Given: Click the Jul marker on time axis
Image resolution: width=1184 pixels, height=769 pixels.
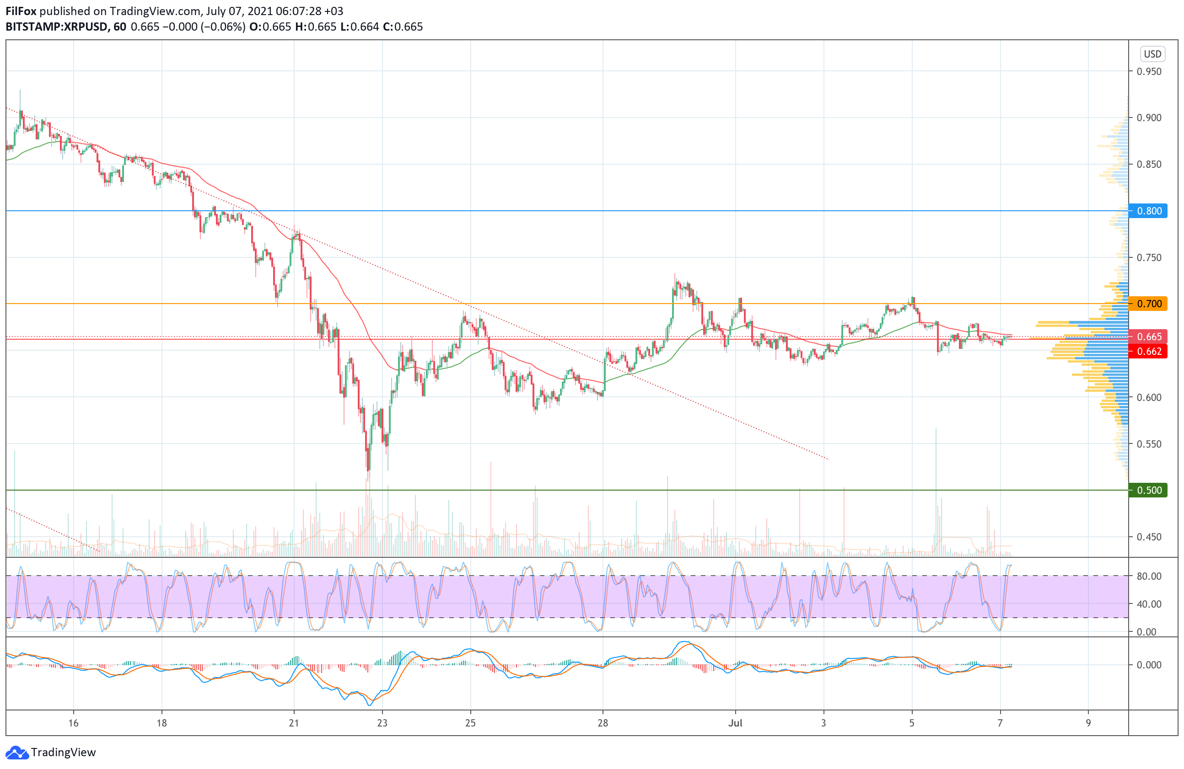Looking at the screenshot, I should tap(735, 723).
